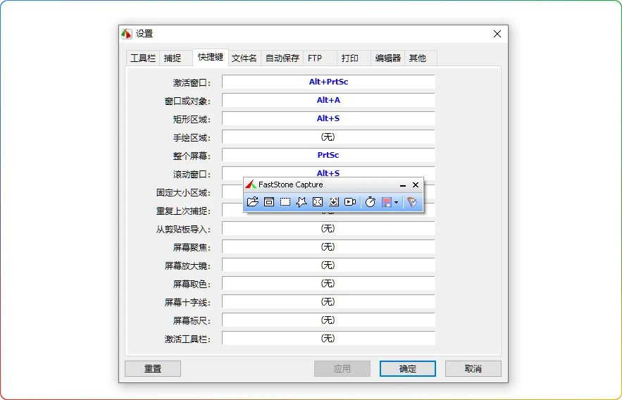This screenshot has width=622, height=400.
Task: Start the screen recorder tool
Action: [350, 202]
